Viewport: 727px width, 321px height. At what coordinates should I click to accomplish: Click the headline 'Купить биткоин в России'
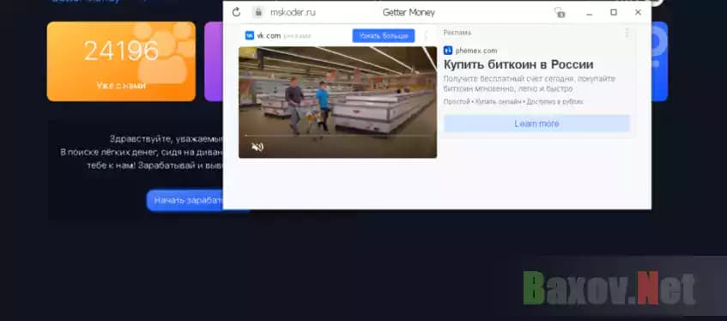(x=518, y=64)
